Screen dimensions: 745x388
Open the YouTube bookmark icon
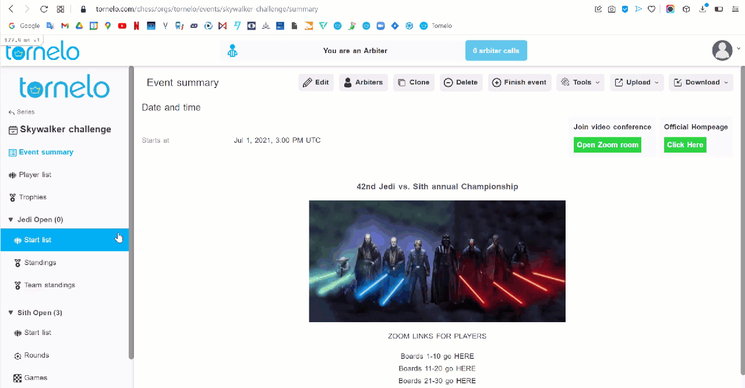[x=122, y=26]
